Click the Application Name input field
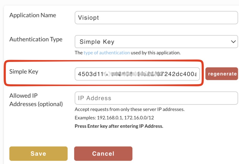This screenshot has width=239, height=164. [156, 18]
